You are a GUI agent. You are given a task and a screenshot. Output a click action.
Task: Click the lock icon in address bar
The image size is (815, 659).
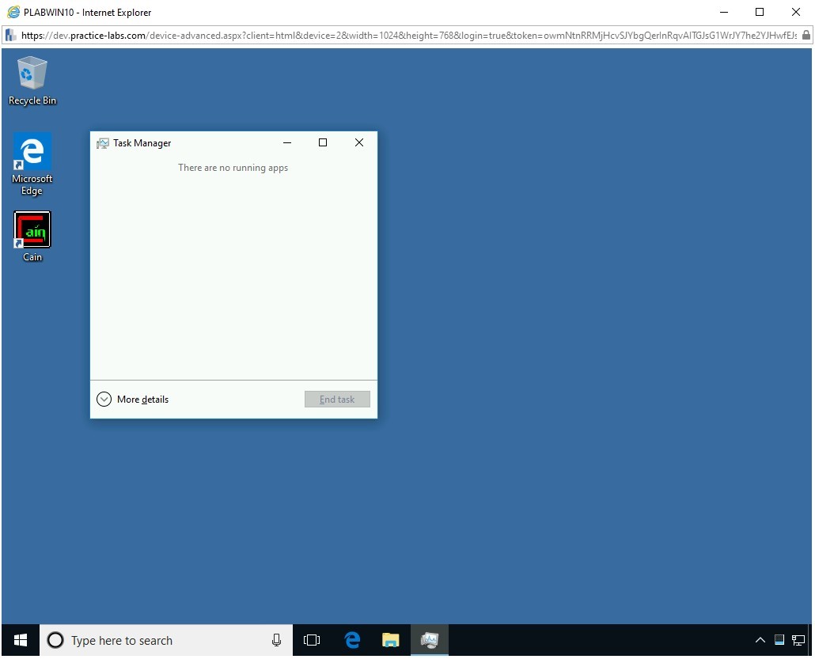pyautogui.click(x=806, y=35)
